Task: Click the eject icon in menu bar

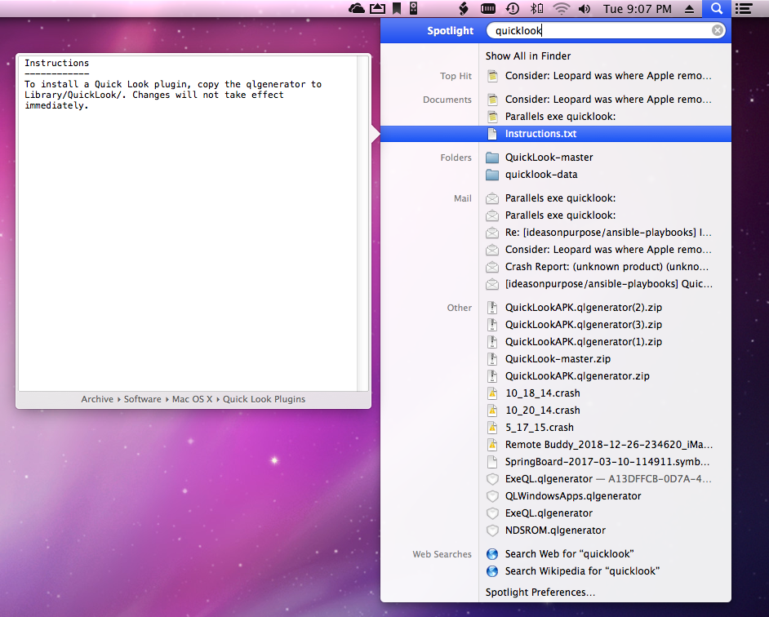Action: point(689,9)
